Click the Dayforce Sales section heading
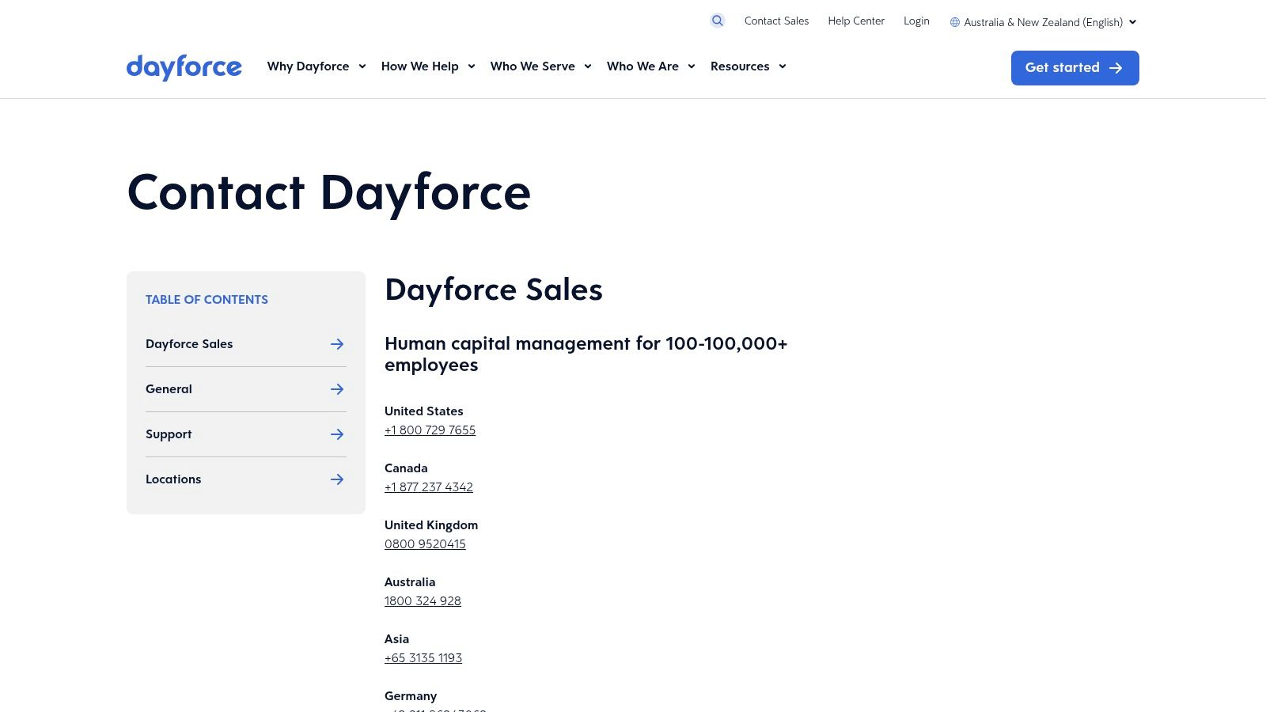 coord(494,290)
